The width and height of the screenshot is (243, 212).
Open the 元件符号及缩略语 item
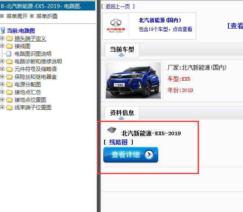[36, 69]
